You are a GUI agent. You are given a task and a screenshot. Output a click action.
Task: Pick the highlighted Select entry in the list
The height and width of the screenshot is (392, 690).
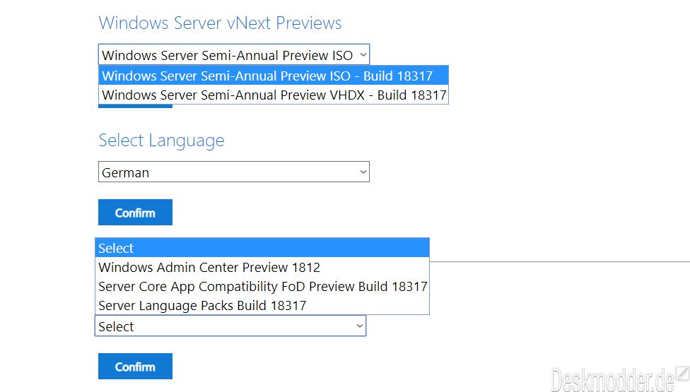262,248
